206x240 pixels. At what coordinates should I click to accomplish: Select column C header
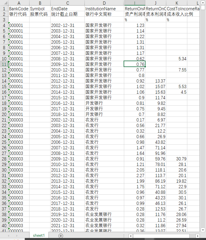tap(67, 3)
